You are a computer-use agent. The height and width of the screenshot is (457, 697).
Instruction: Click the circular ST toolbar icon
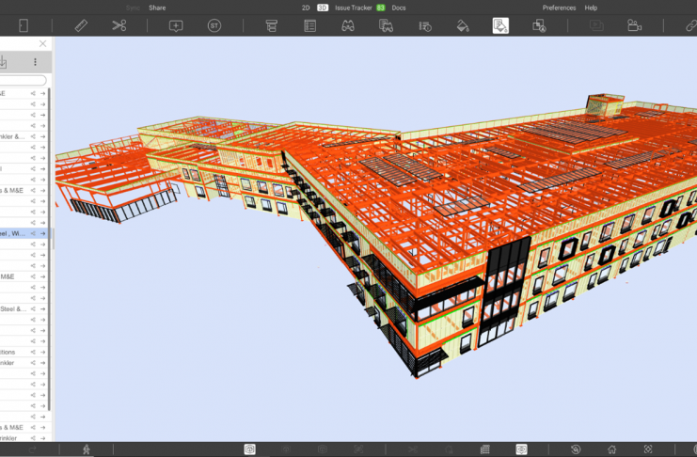point(214,25)
